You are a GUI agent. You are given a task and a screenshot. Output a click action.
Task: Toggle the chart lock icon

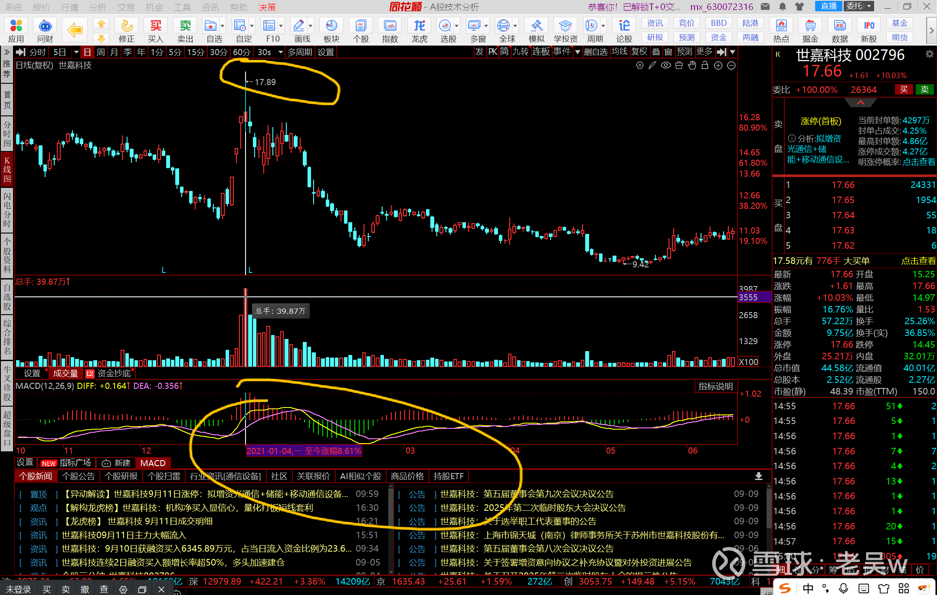[705, 66]
